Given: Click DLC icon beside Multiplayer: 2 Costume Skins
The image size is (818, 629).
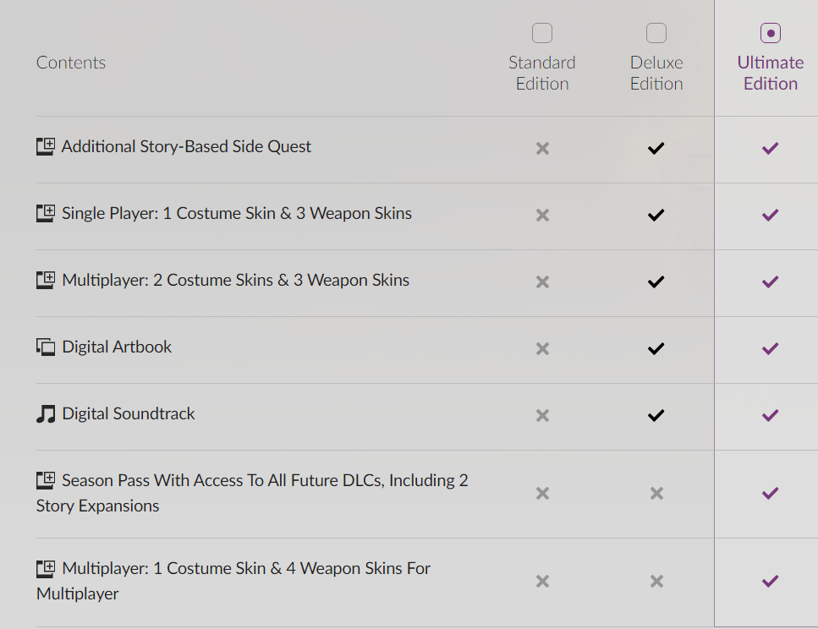Looking at the screenshot, I should click(46, 281).
